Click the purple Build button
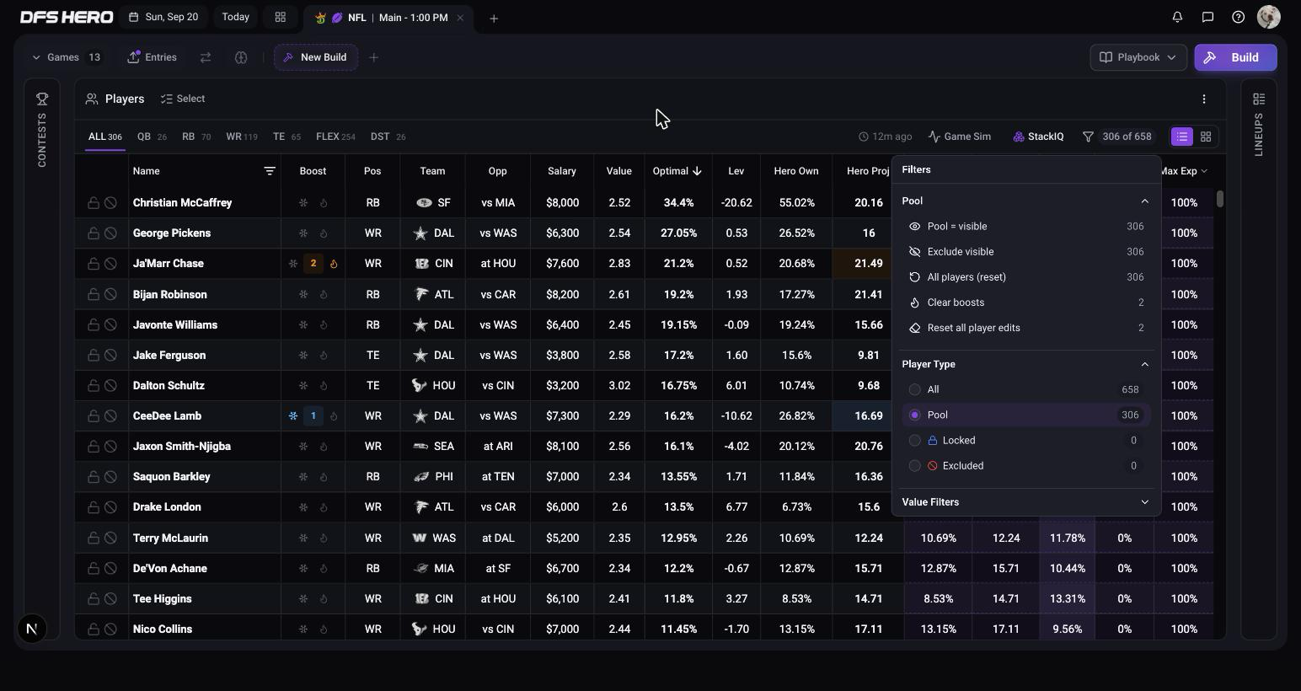Image resolution: width=1301 pixels, height=691 pixels. (x=1235, y=57)
